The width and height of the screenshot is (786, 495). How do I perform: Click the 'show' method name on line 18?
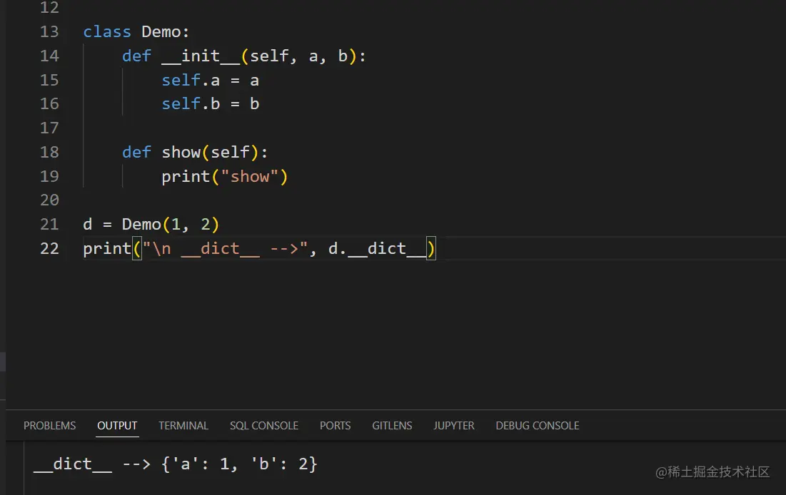[181, 152]
